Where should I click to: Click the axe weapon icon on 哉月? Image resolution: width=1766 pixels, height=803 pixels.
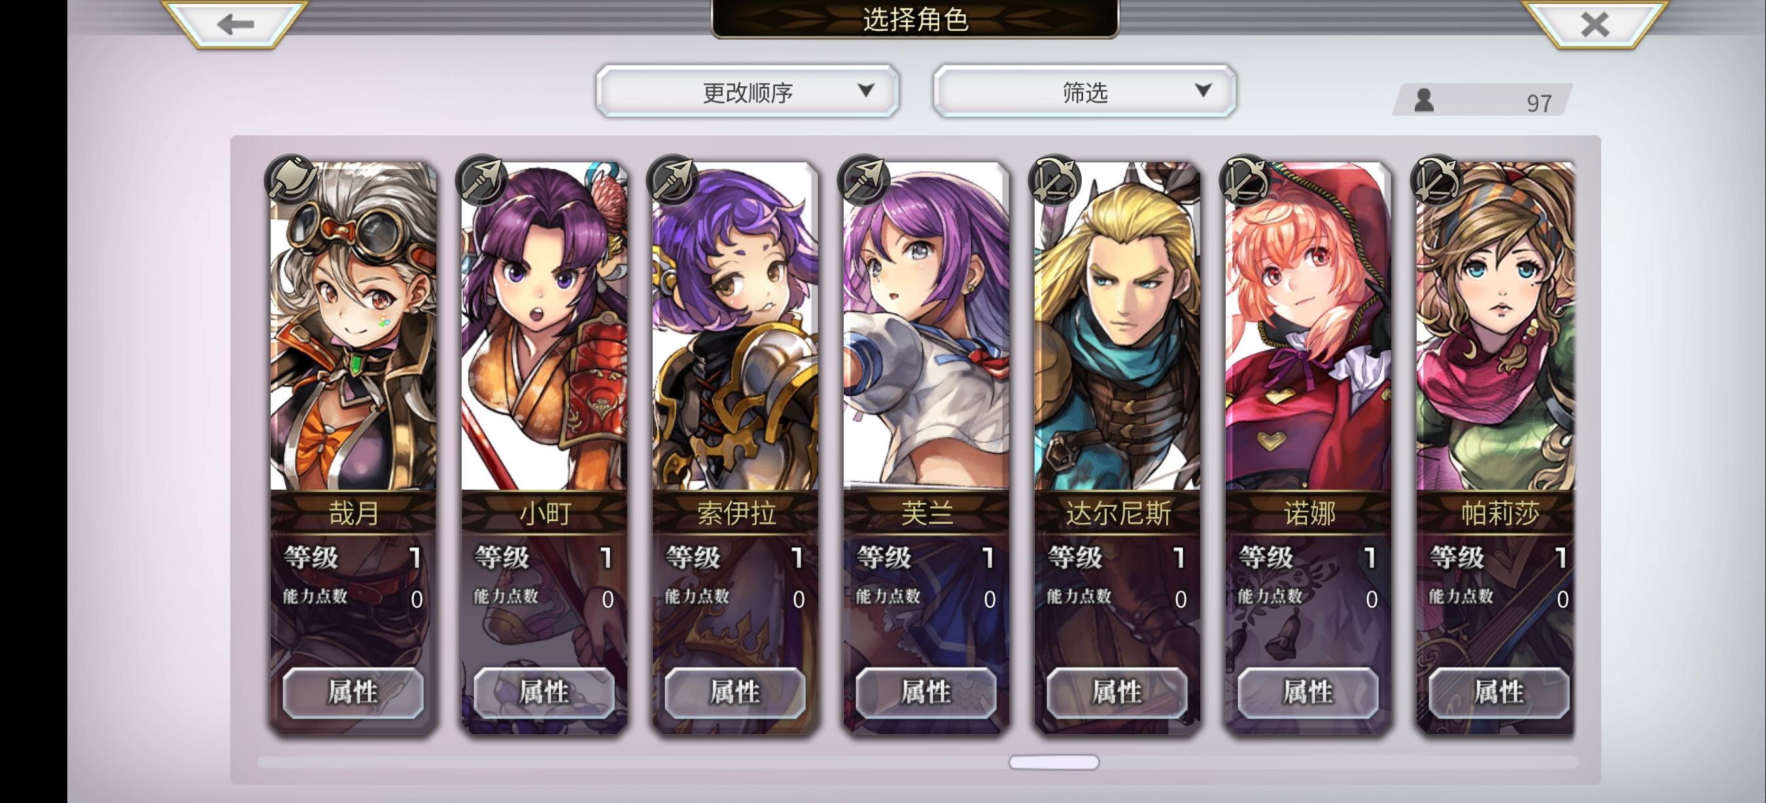click(290, 180)
